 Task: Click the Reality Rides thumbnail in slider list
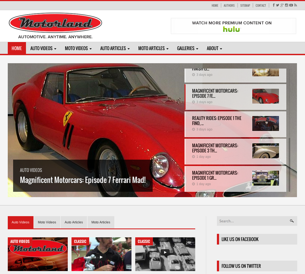(x=266, y=123)
